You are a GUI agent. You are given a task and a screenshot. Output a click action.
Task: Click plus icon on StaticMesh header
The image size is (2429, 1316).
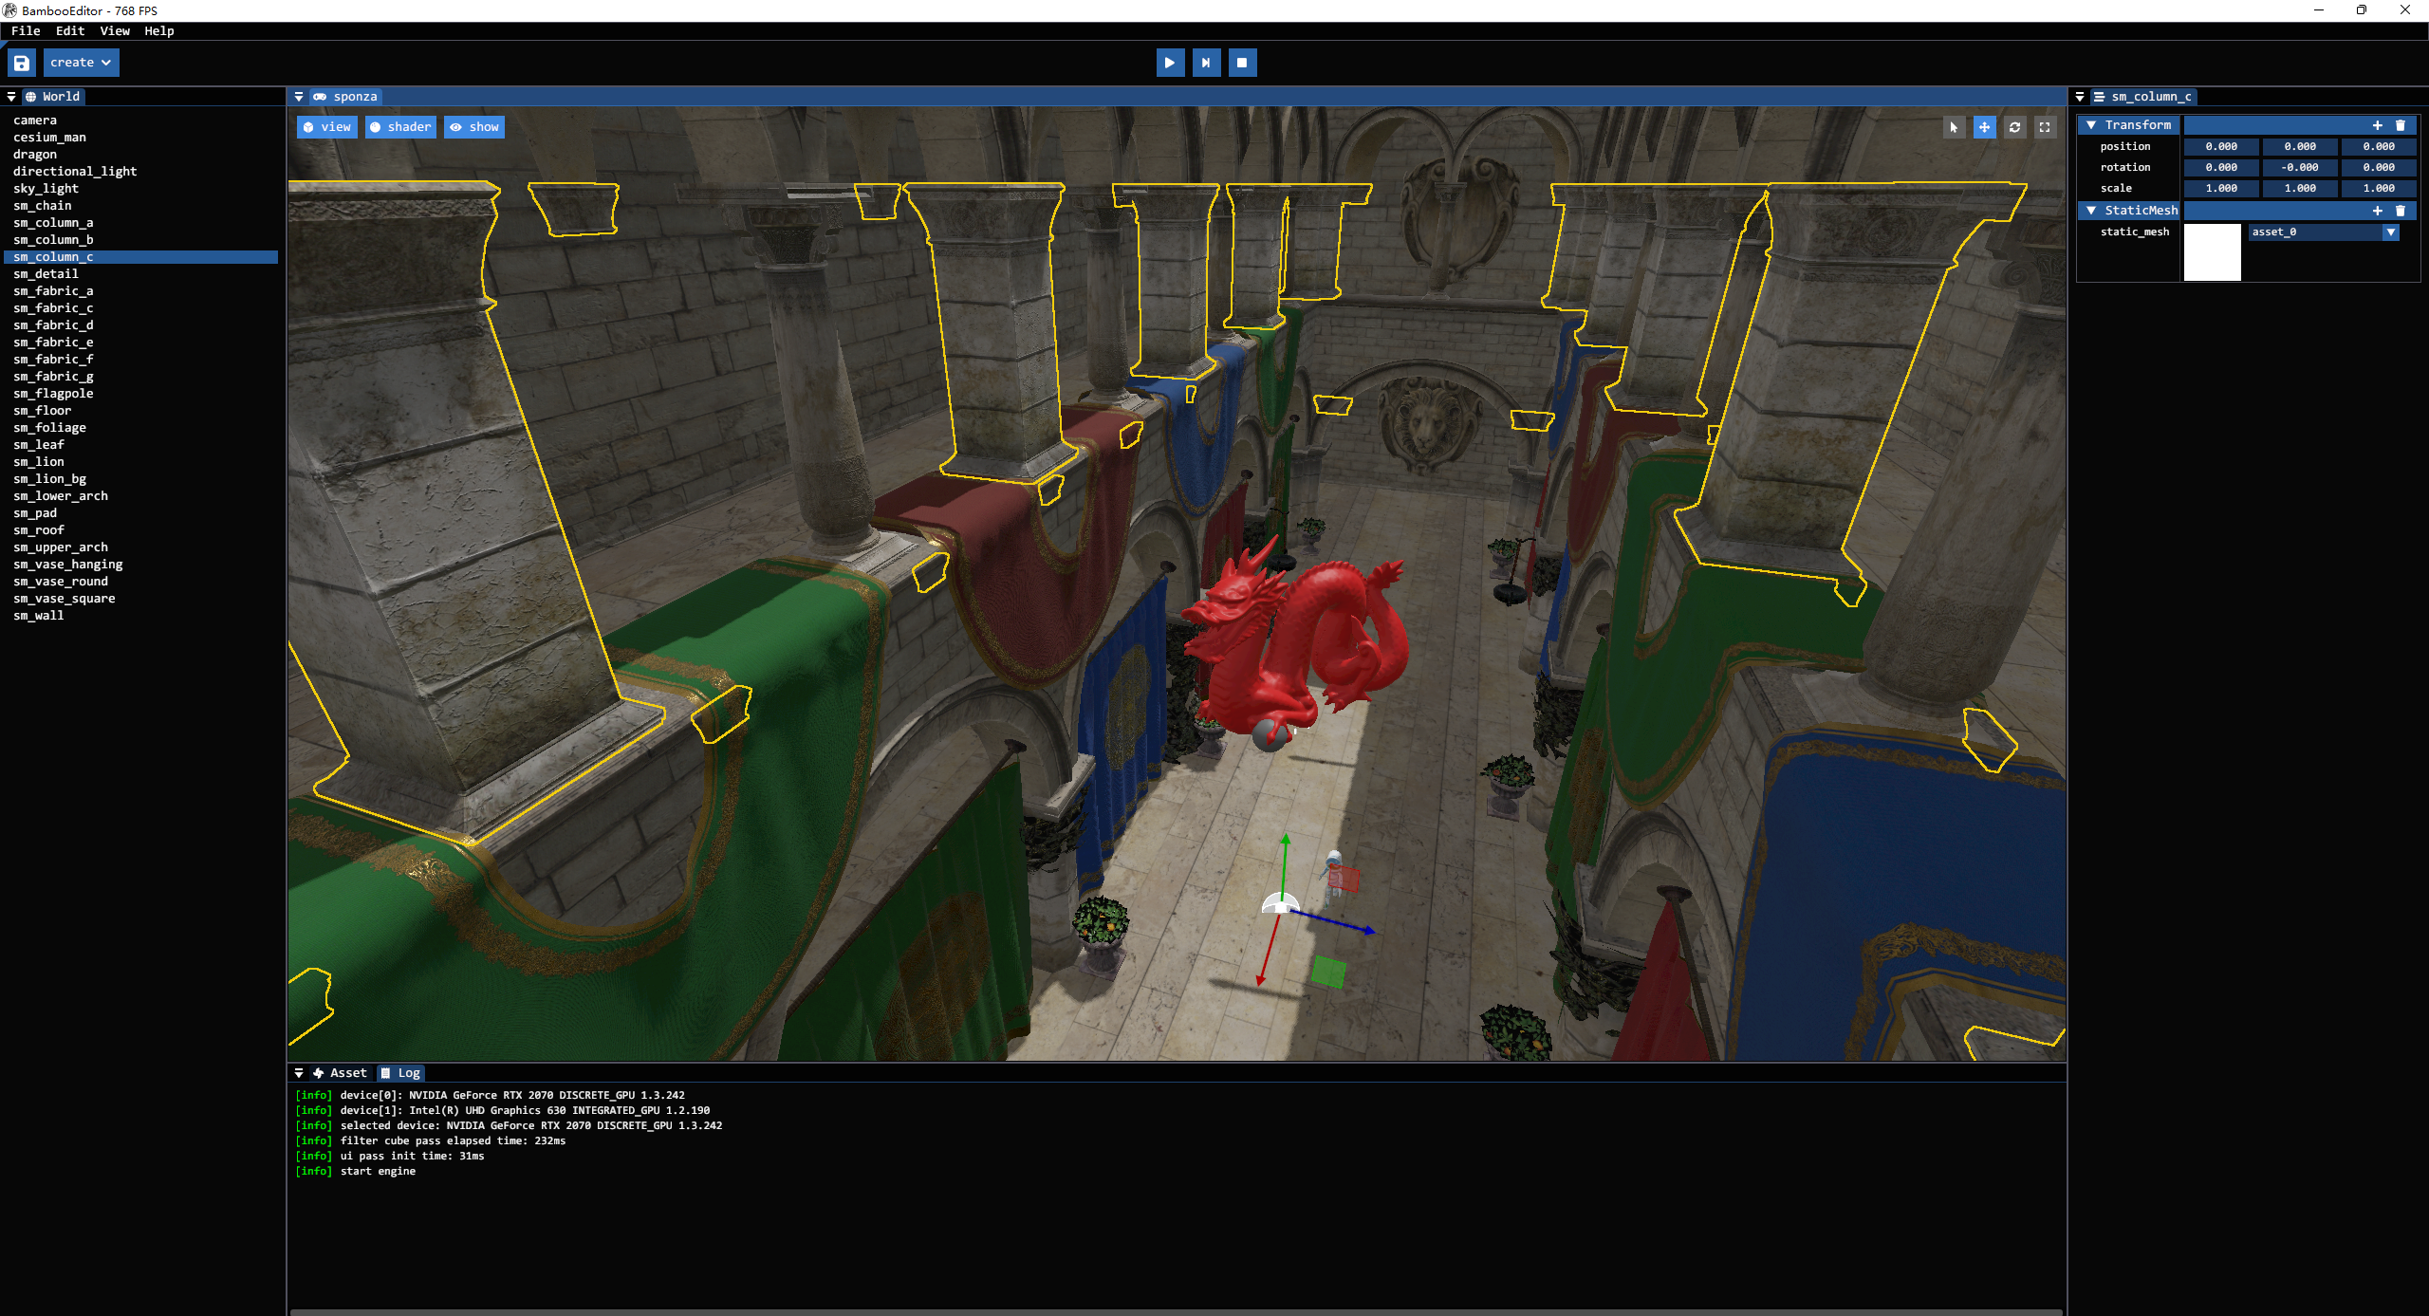[x=2377, y=211]
